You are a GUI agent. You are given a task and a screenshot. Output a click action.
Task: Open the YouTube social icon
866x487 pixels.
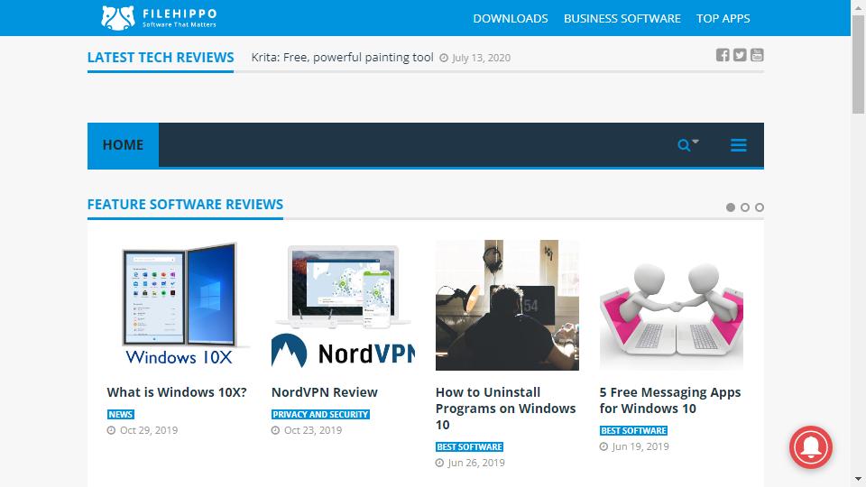(x=757, y=55)
